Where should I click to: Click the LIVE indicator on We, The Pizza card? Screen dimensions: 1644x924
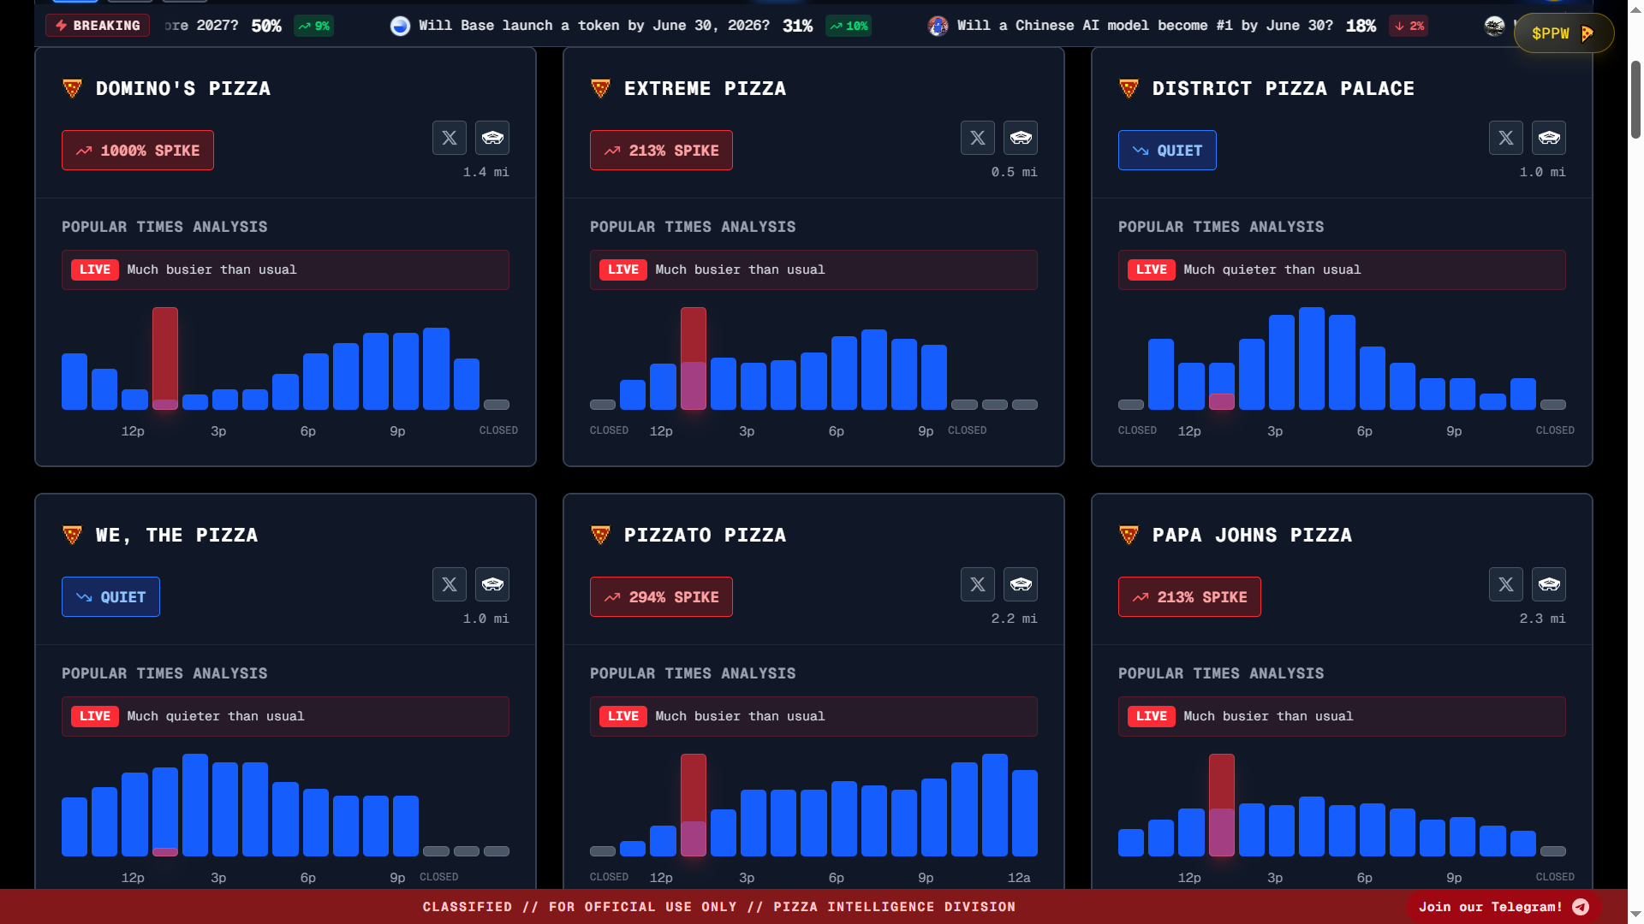pos(95,716)
